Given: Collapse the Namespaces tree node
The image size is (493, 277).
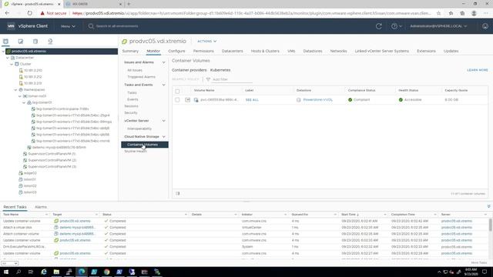Looking at the screenshot, I should click(15, 90).
